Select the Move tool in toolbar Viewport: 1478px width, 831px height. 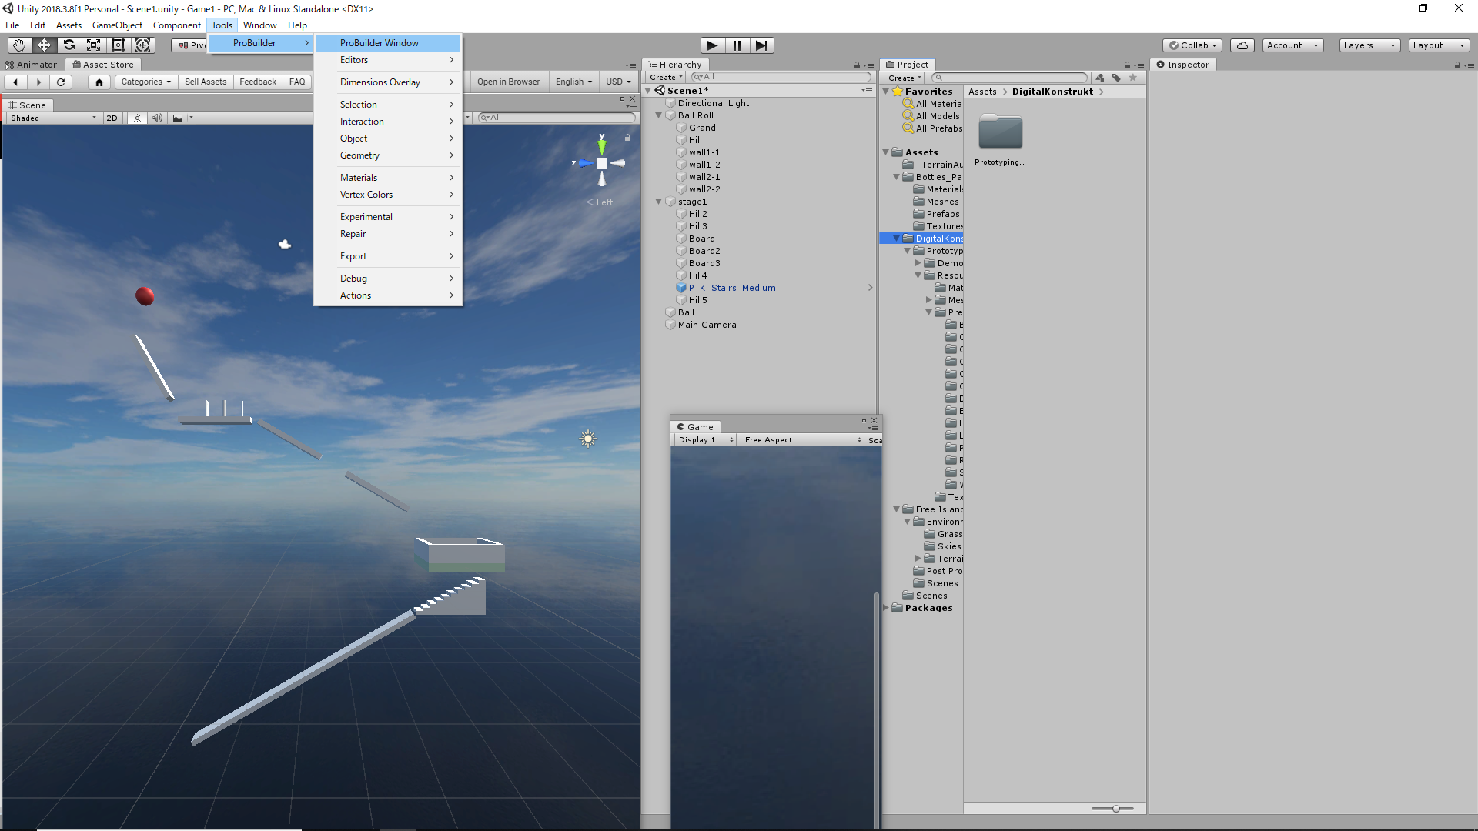point(44,45)
